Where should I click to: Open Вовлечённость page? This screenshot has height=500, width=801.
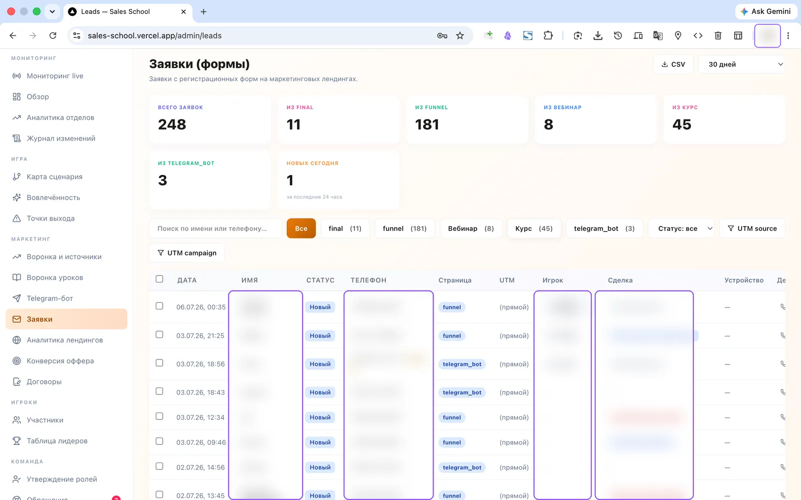53,197
